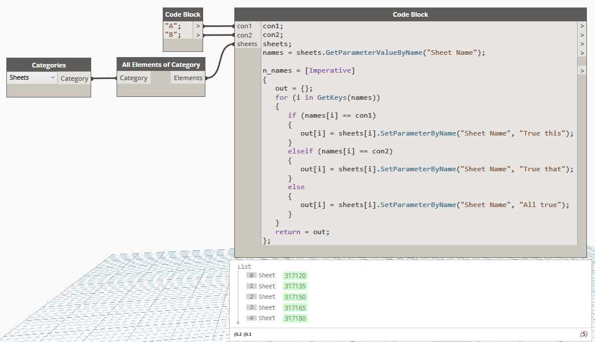
Task: Click the output arrow for names line
Action: pyautogui.click(x=582, y=53)
